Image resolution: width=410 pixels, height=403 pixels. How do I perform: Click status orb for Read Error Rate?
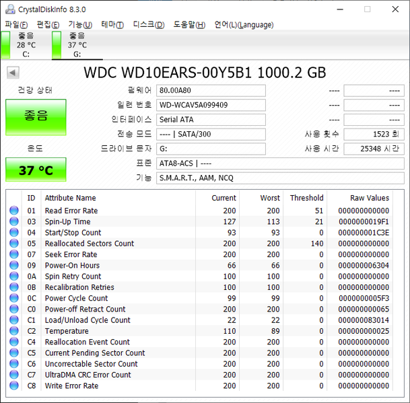pyautogui.click(x=14, y=211)
